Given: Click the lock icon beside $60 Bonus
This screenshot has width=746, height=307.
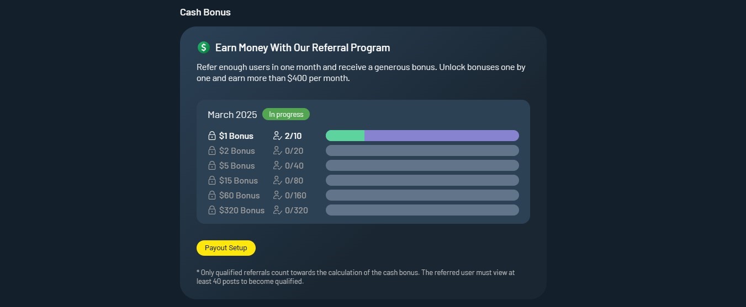Looking at the screenshot, I should coord(211,195).
